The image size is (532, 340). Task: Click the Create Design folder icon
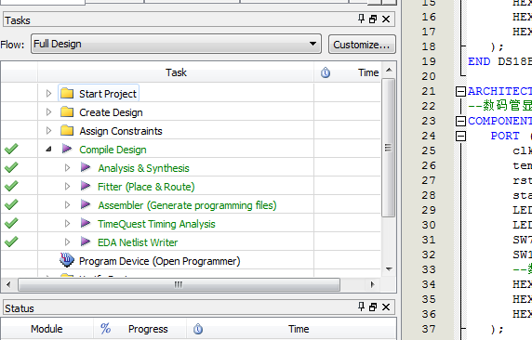67,111
